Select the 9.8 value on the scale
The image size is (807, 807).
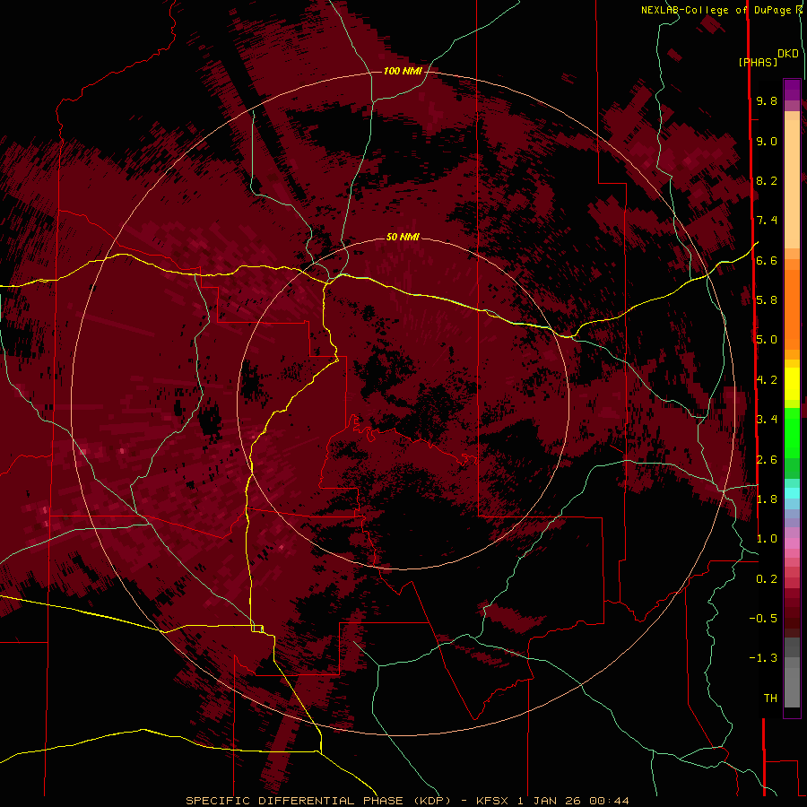click(767, 101)
